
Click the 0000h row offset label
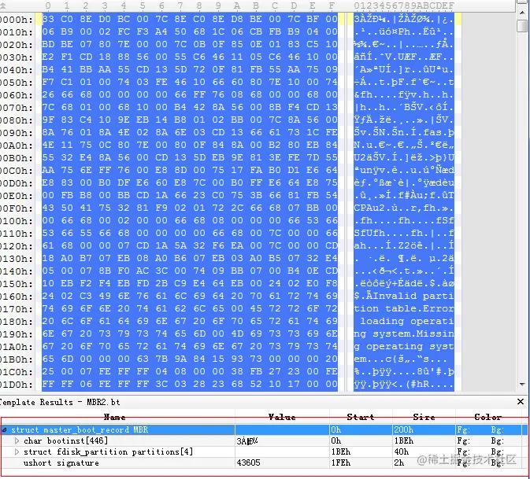(17, 20)
